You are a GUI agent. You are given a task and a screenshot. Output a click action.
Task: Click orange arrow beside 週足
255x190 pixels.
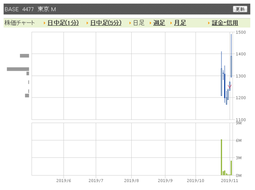tap(150, 23)
